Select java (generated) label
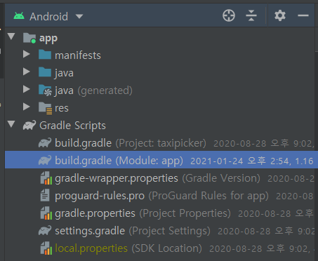318x261 pixels. [93, 91]
